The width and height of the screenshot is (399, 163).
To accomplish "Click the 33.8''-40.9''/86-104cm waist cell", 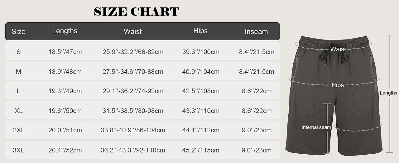I will tap(133, 130).
